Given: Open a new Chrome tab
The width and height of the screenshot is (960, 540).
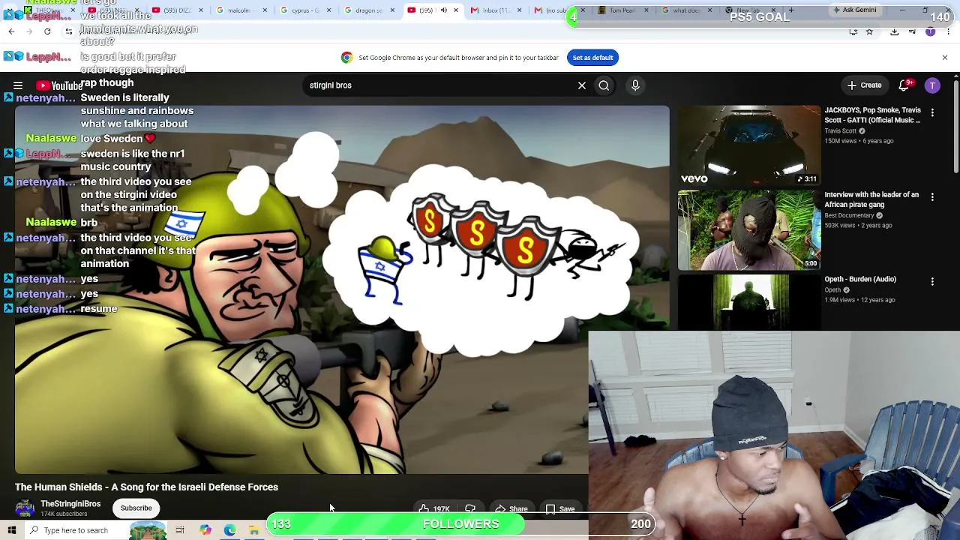Looking at the screenshot, I should [790, 10].
